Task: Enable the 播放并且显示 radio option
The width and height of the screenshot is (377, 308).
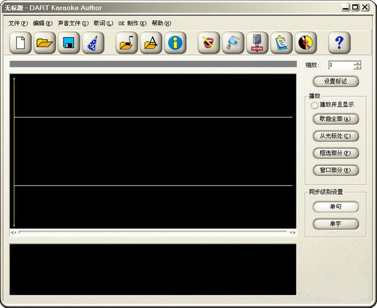Action: point(314,105)
